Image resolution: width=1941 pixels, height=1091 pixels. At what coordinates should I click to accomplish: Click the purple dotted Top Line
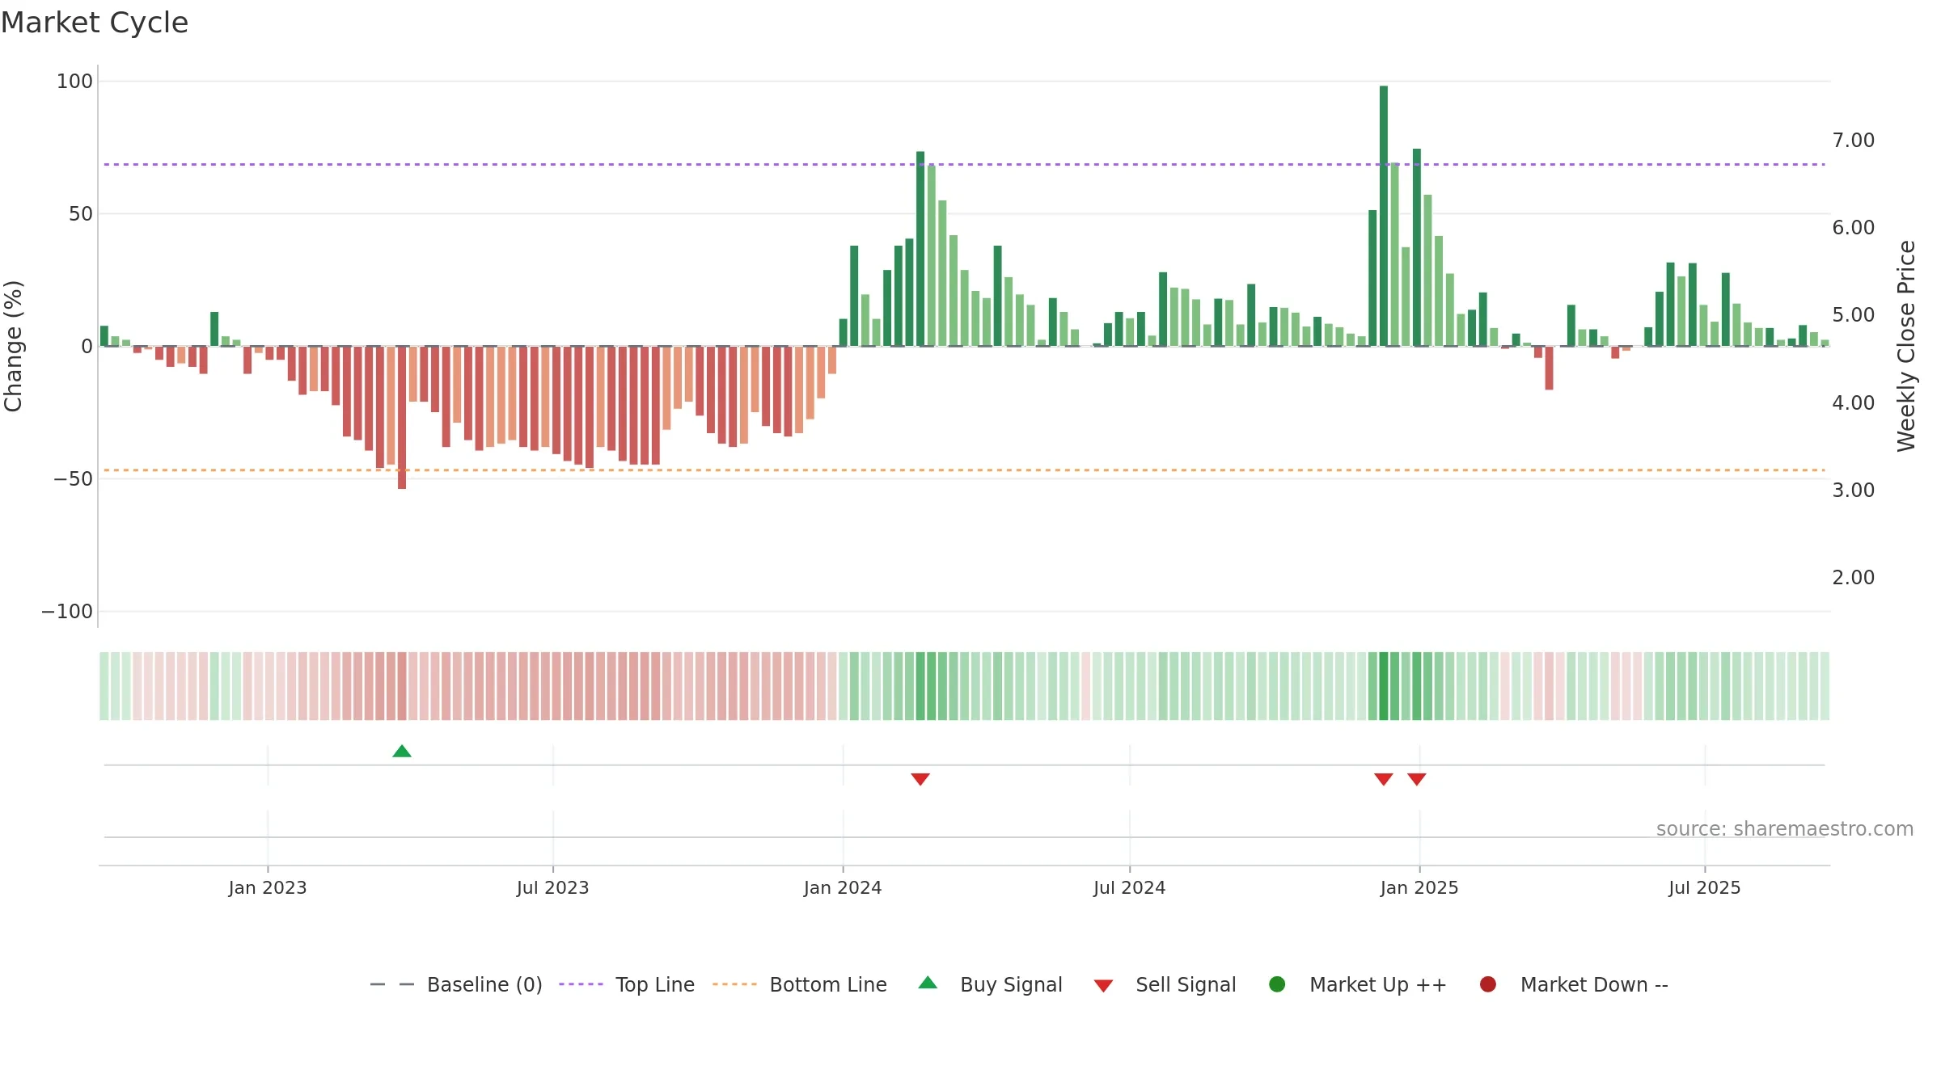pos(964,165)
